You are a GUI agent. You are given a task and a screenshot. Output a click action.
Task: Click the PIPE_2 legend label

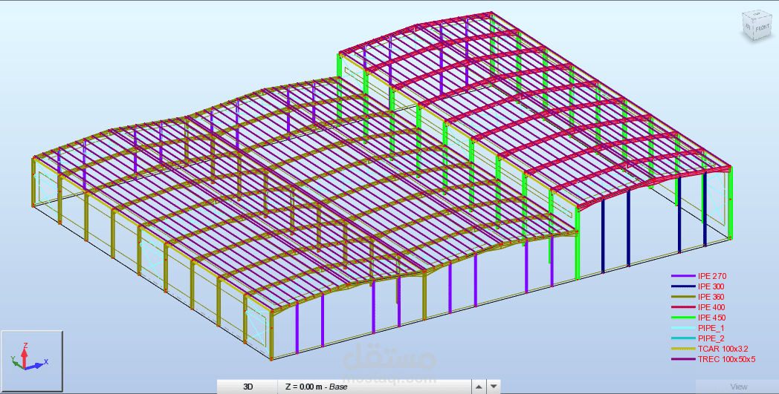[x=711, y=338]
